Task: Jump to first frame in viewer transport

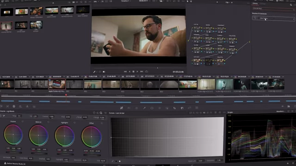Action: pyautogui.click(x=125, y=71)
